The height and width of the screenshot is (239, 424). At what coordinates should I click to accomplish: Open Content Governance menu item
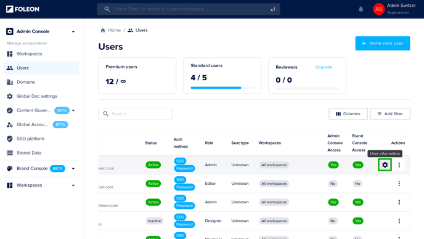click(33, 110)
